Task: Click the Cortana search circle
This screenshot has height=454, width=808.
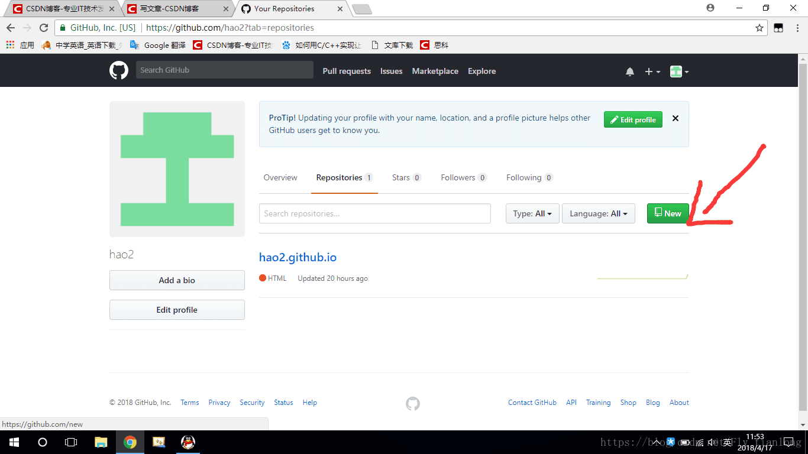Action: (x=43, y=442)
